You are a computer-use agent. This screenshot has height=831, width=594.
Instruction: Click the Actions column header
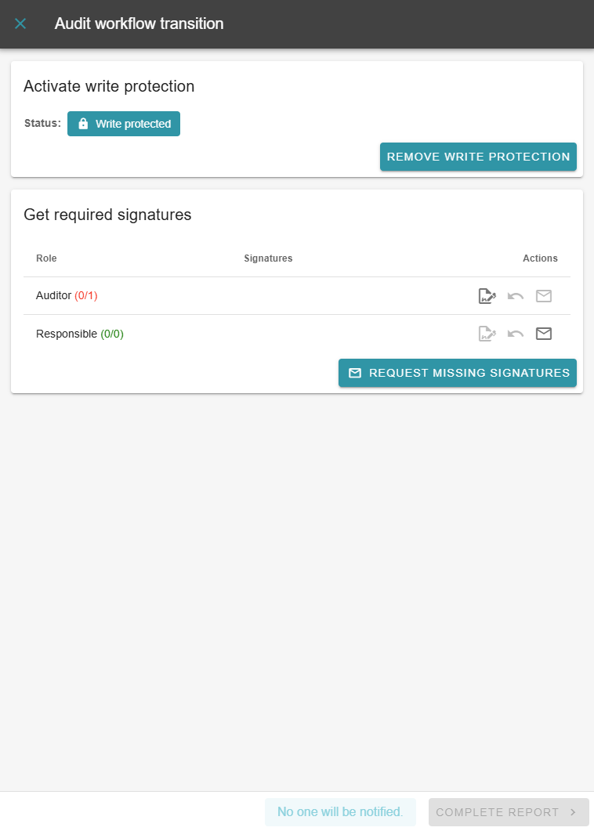(540, 258)
